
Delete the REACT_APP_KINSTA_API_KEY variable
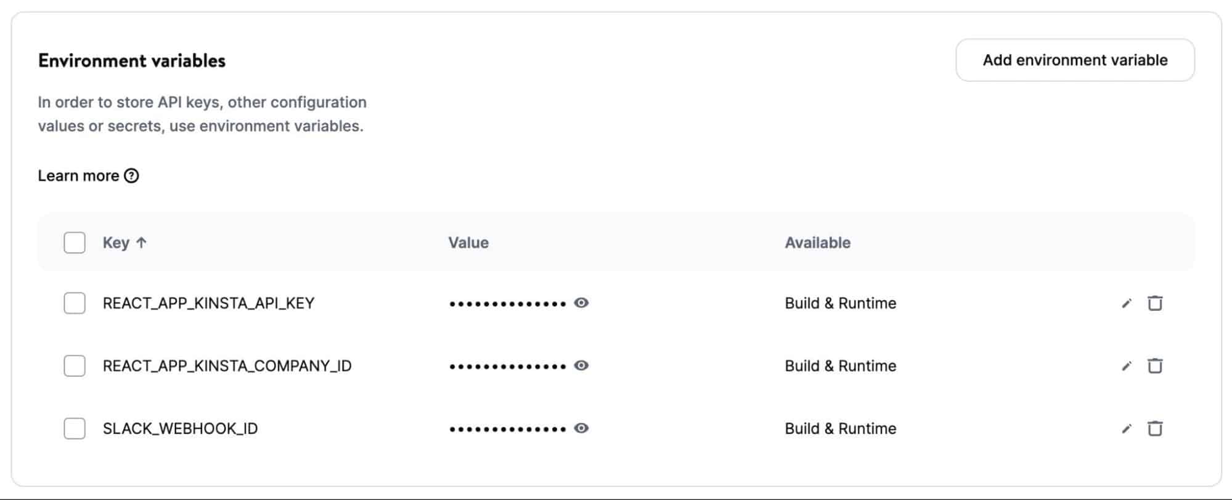pos(1155,304)
